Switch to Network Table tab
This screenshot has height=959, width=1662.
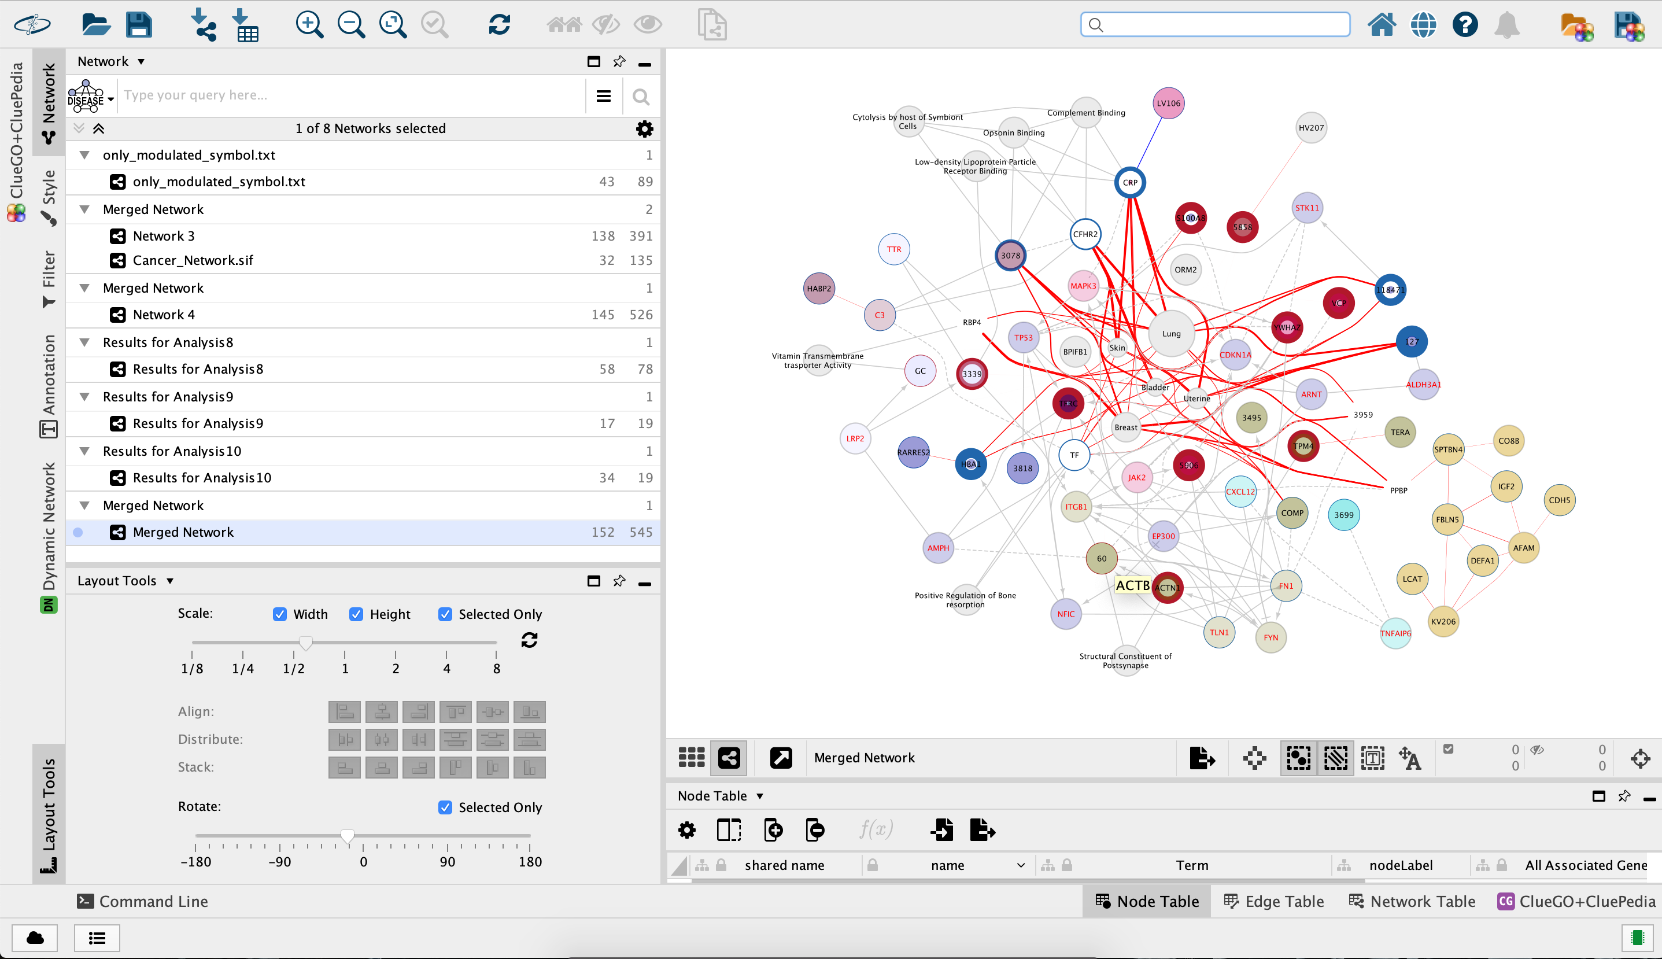coord(1412,902)
